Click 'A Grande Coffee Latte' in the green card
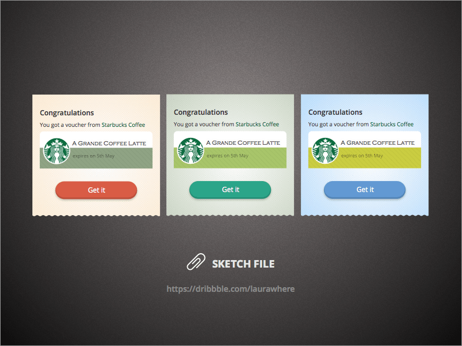462x346 pixels. [243, 142]
